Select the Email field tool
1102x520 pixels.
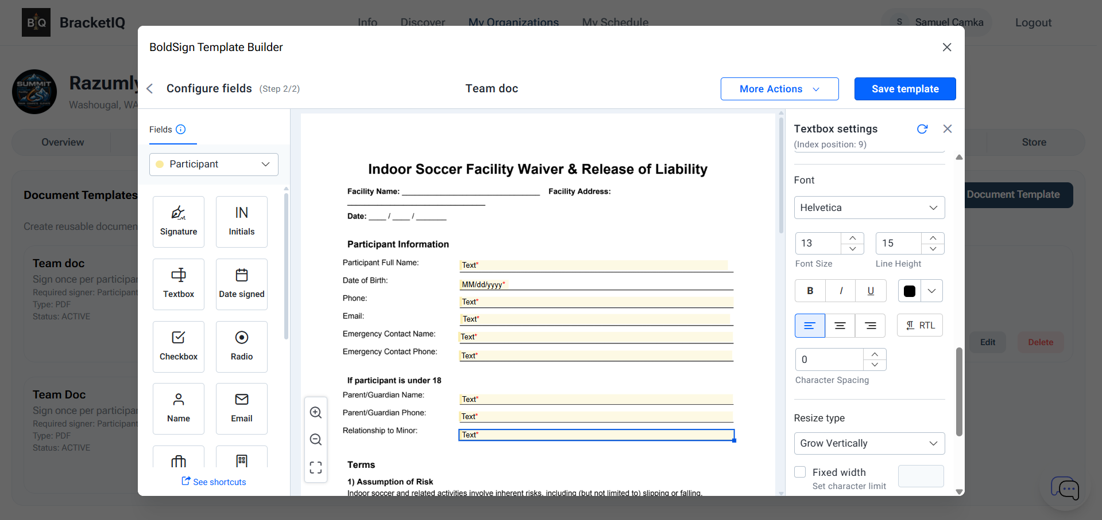[242, 409]
